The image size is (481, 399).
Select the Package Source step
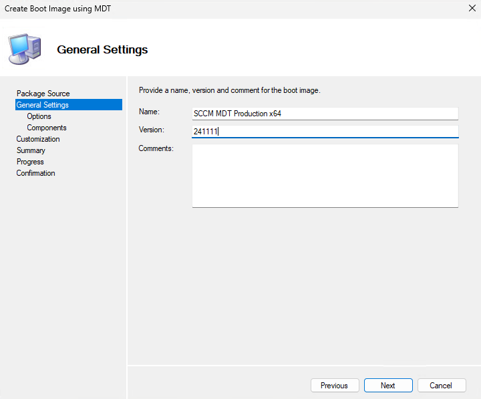point(43,94)
